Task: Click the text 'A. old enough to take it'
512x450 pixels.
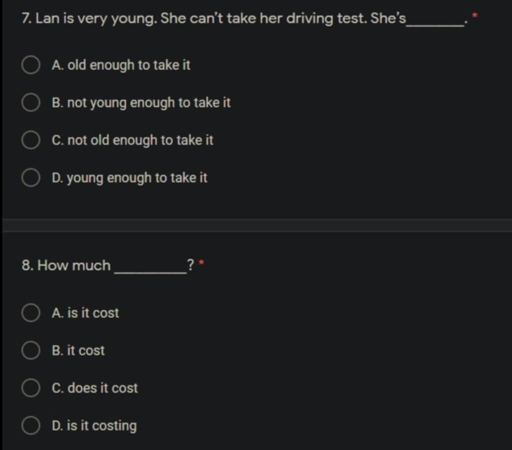Action: (x=121, y=65)
